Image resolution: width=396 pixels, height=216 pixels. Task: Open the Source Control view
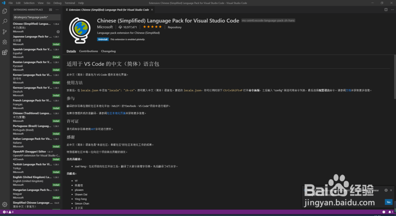[x=4, y=32]
